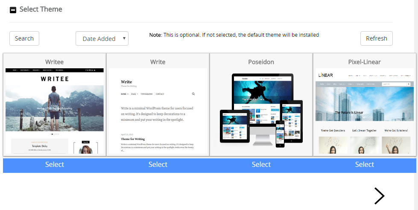Open the Pixel-Linear theme preview thumbnail
The height and width of the screenshot is (210, 418).
[365, 111]
